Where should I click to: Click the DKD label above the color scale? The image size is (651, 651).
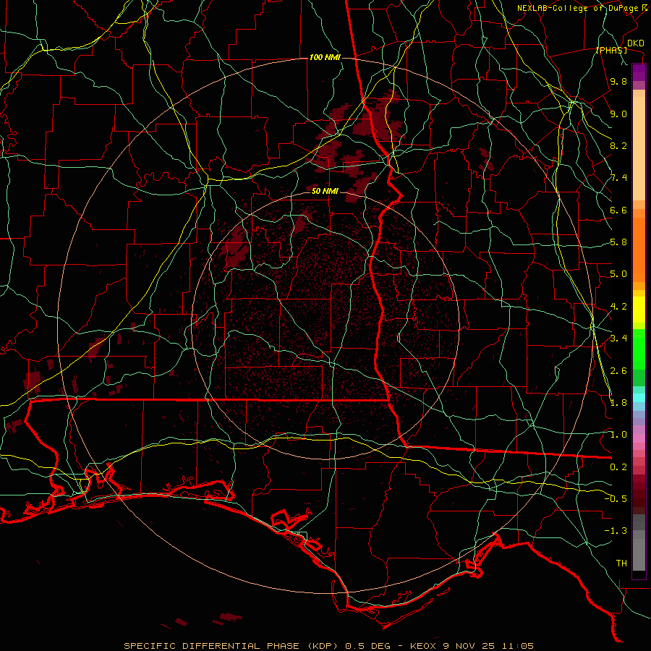click(636, 43)
